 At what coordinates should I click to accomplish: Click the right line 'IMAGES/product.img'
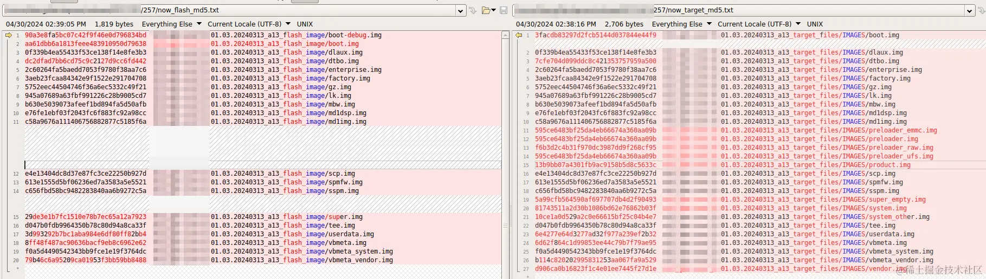(877, 165)
